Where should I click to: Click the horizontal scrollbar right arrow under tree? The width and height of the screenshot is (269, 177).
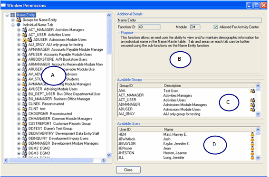click(104, 160)
